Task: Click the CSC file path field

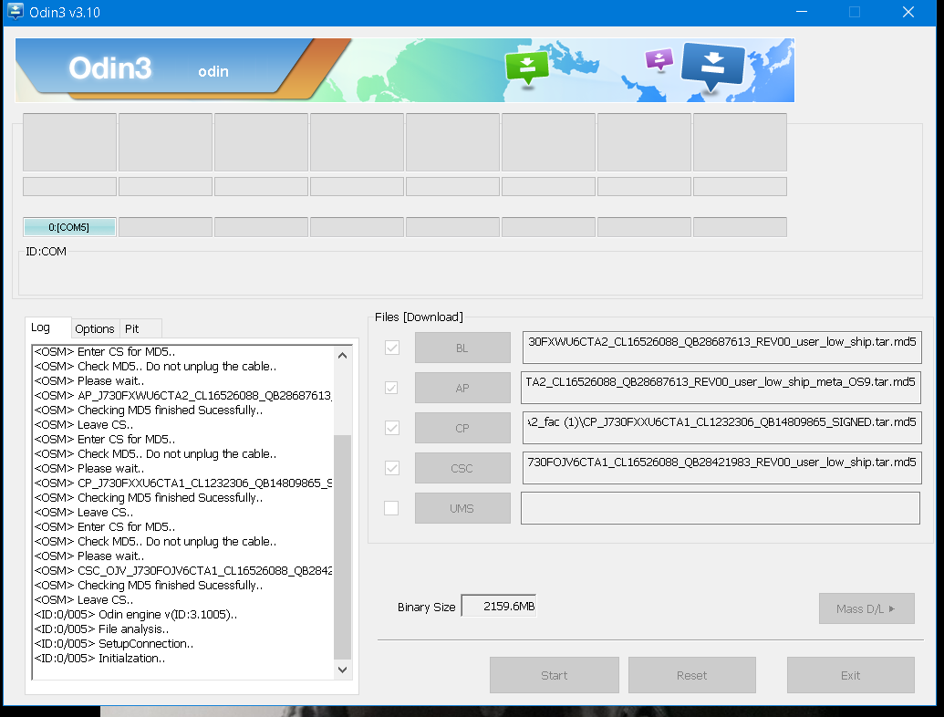Action: coord(721,468)
